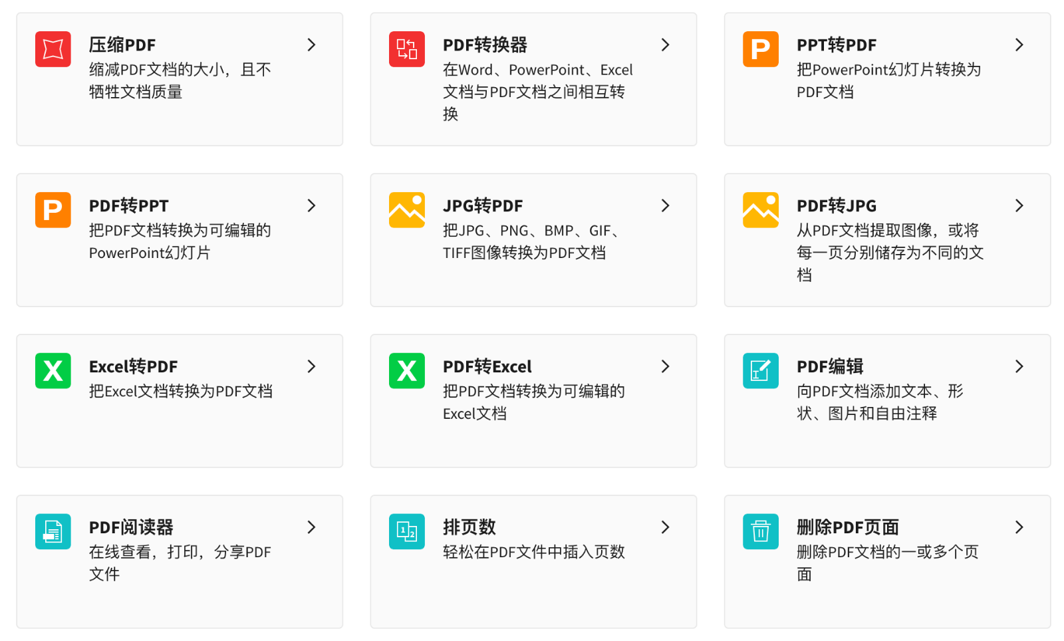Screen dimensions: 1064x641
Task: Click the green Excel转PDF icon
Action: click(x=53, y=371)
